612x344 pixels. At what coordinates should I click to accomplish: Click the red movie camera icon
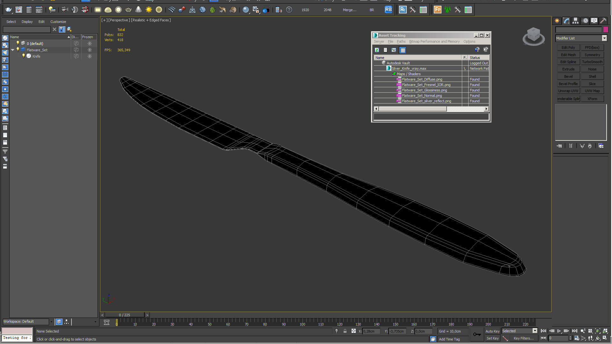(x=85, y=10)
